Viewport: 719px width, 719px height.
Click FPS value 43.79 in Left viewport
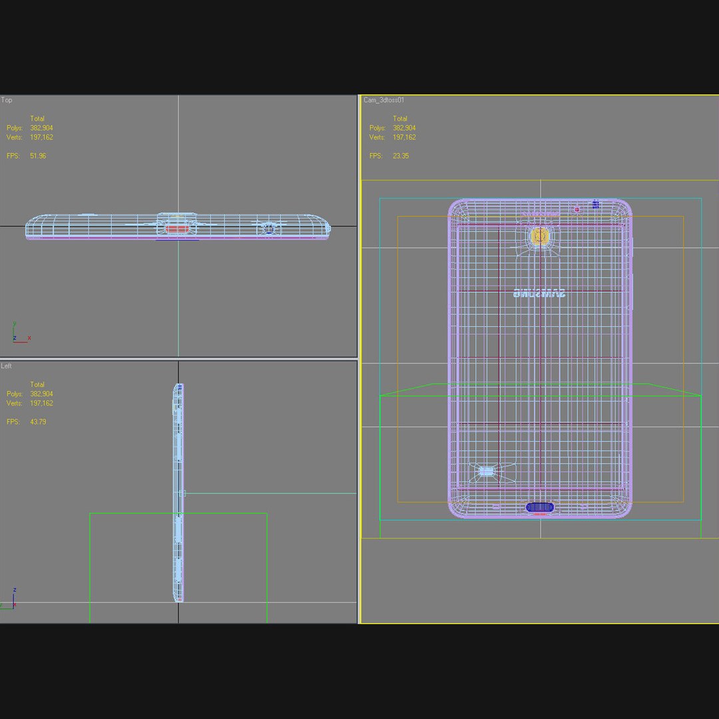coord(38,422)
